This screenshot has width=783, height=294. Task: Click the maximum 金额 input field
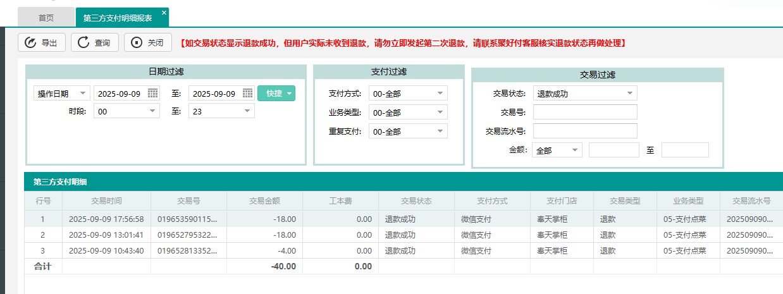685,150
